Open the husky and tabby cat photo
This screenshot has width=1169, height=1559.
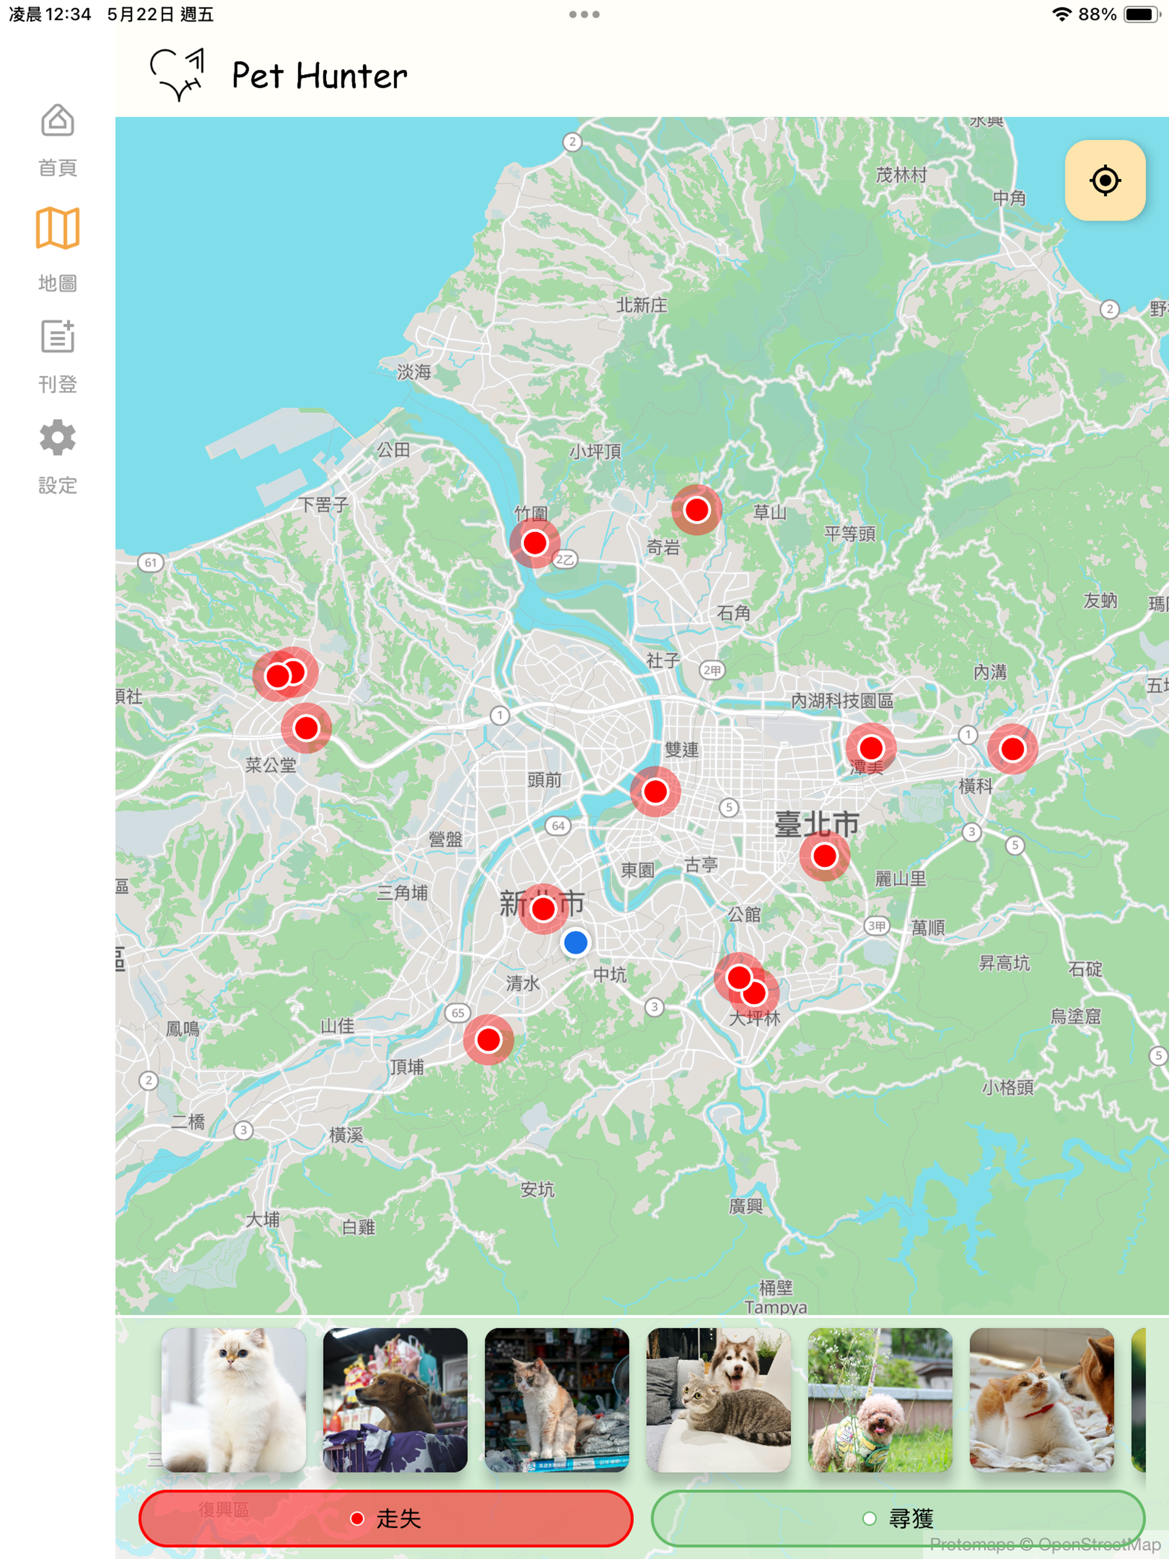(x=719, y=1400)
